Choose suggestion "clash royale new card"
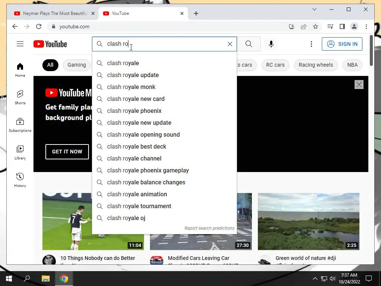This screenshot has height=286, width=381. tap(164, 99)
